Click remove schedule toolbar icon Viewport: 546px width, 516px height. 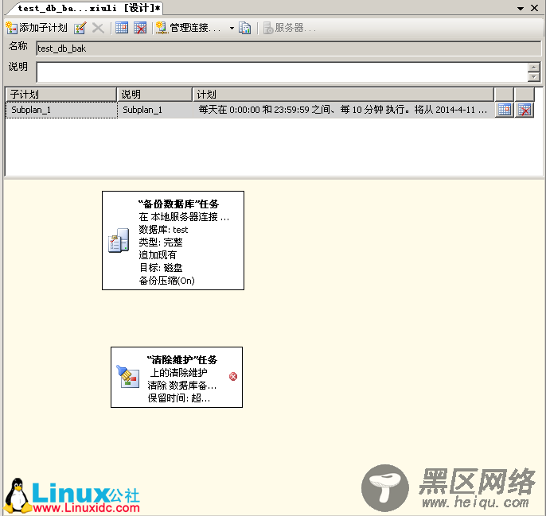click(x=140, y=28)
